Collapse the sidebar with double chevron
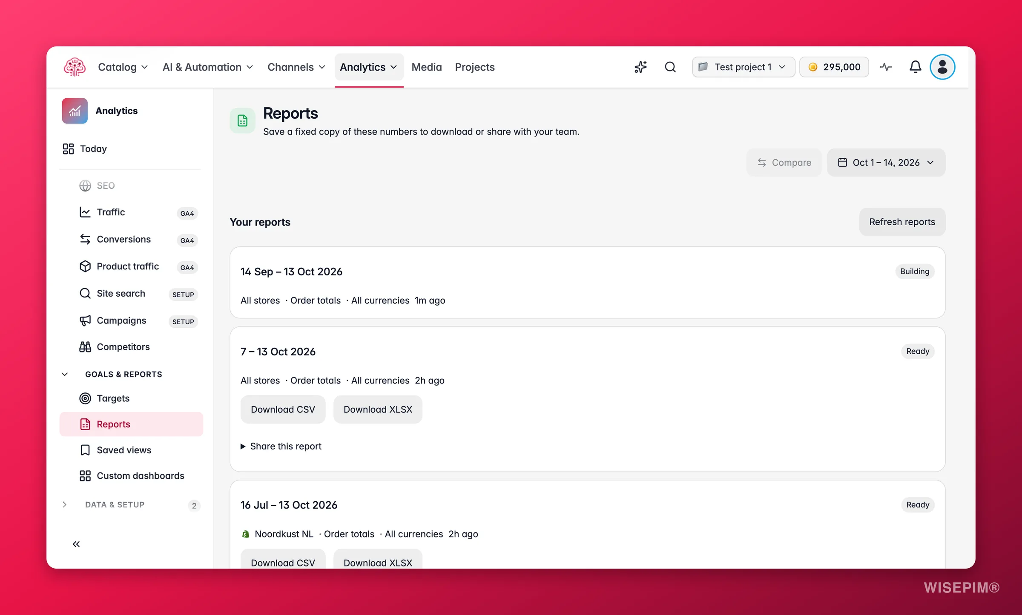This screenshot has width=1022, height=615. [76, 544]
